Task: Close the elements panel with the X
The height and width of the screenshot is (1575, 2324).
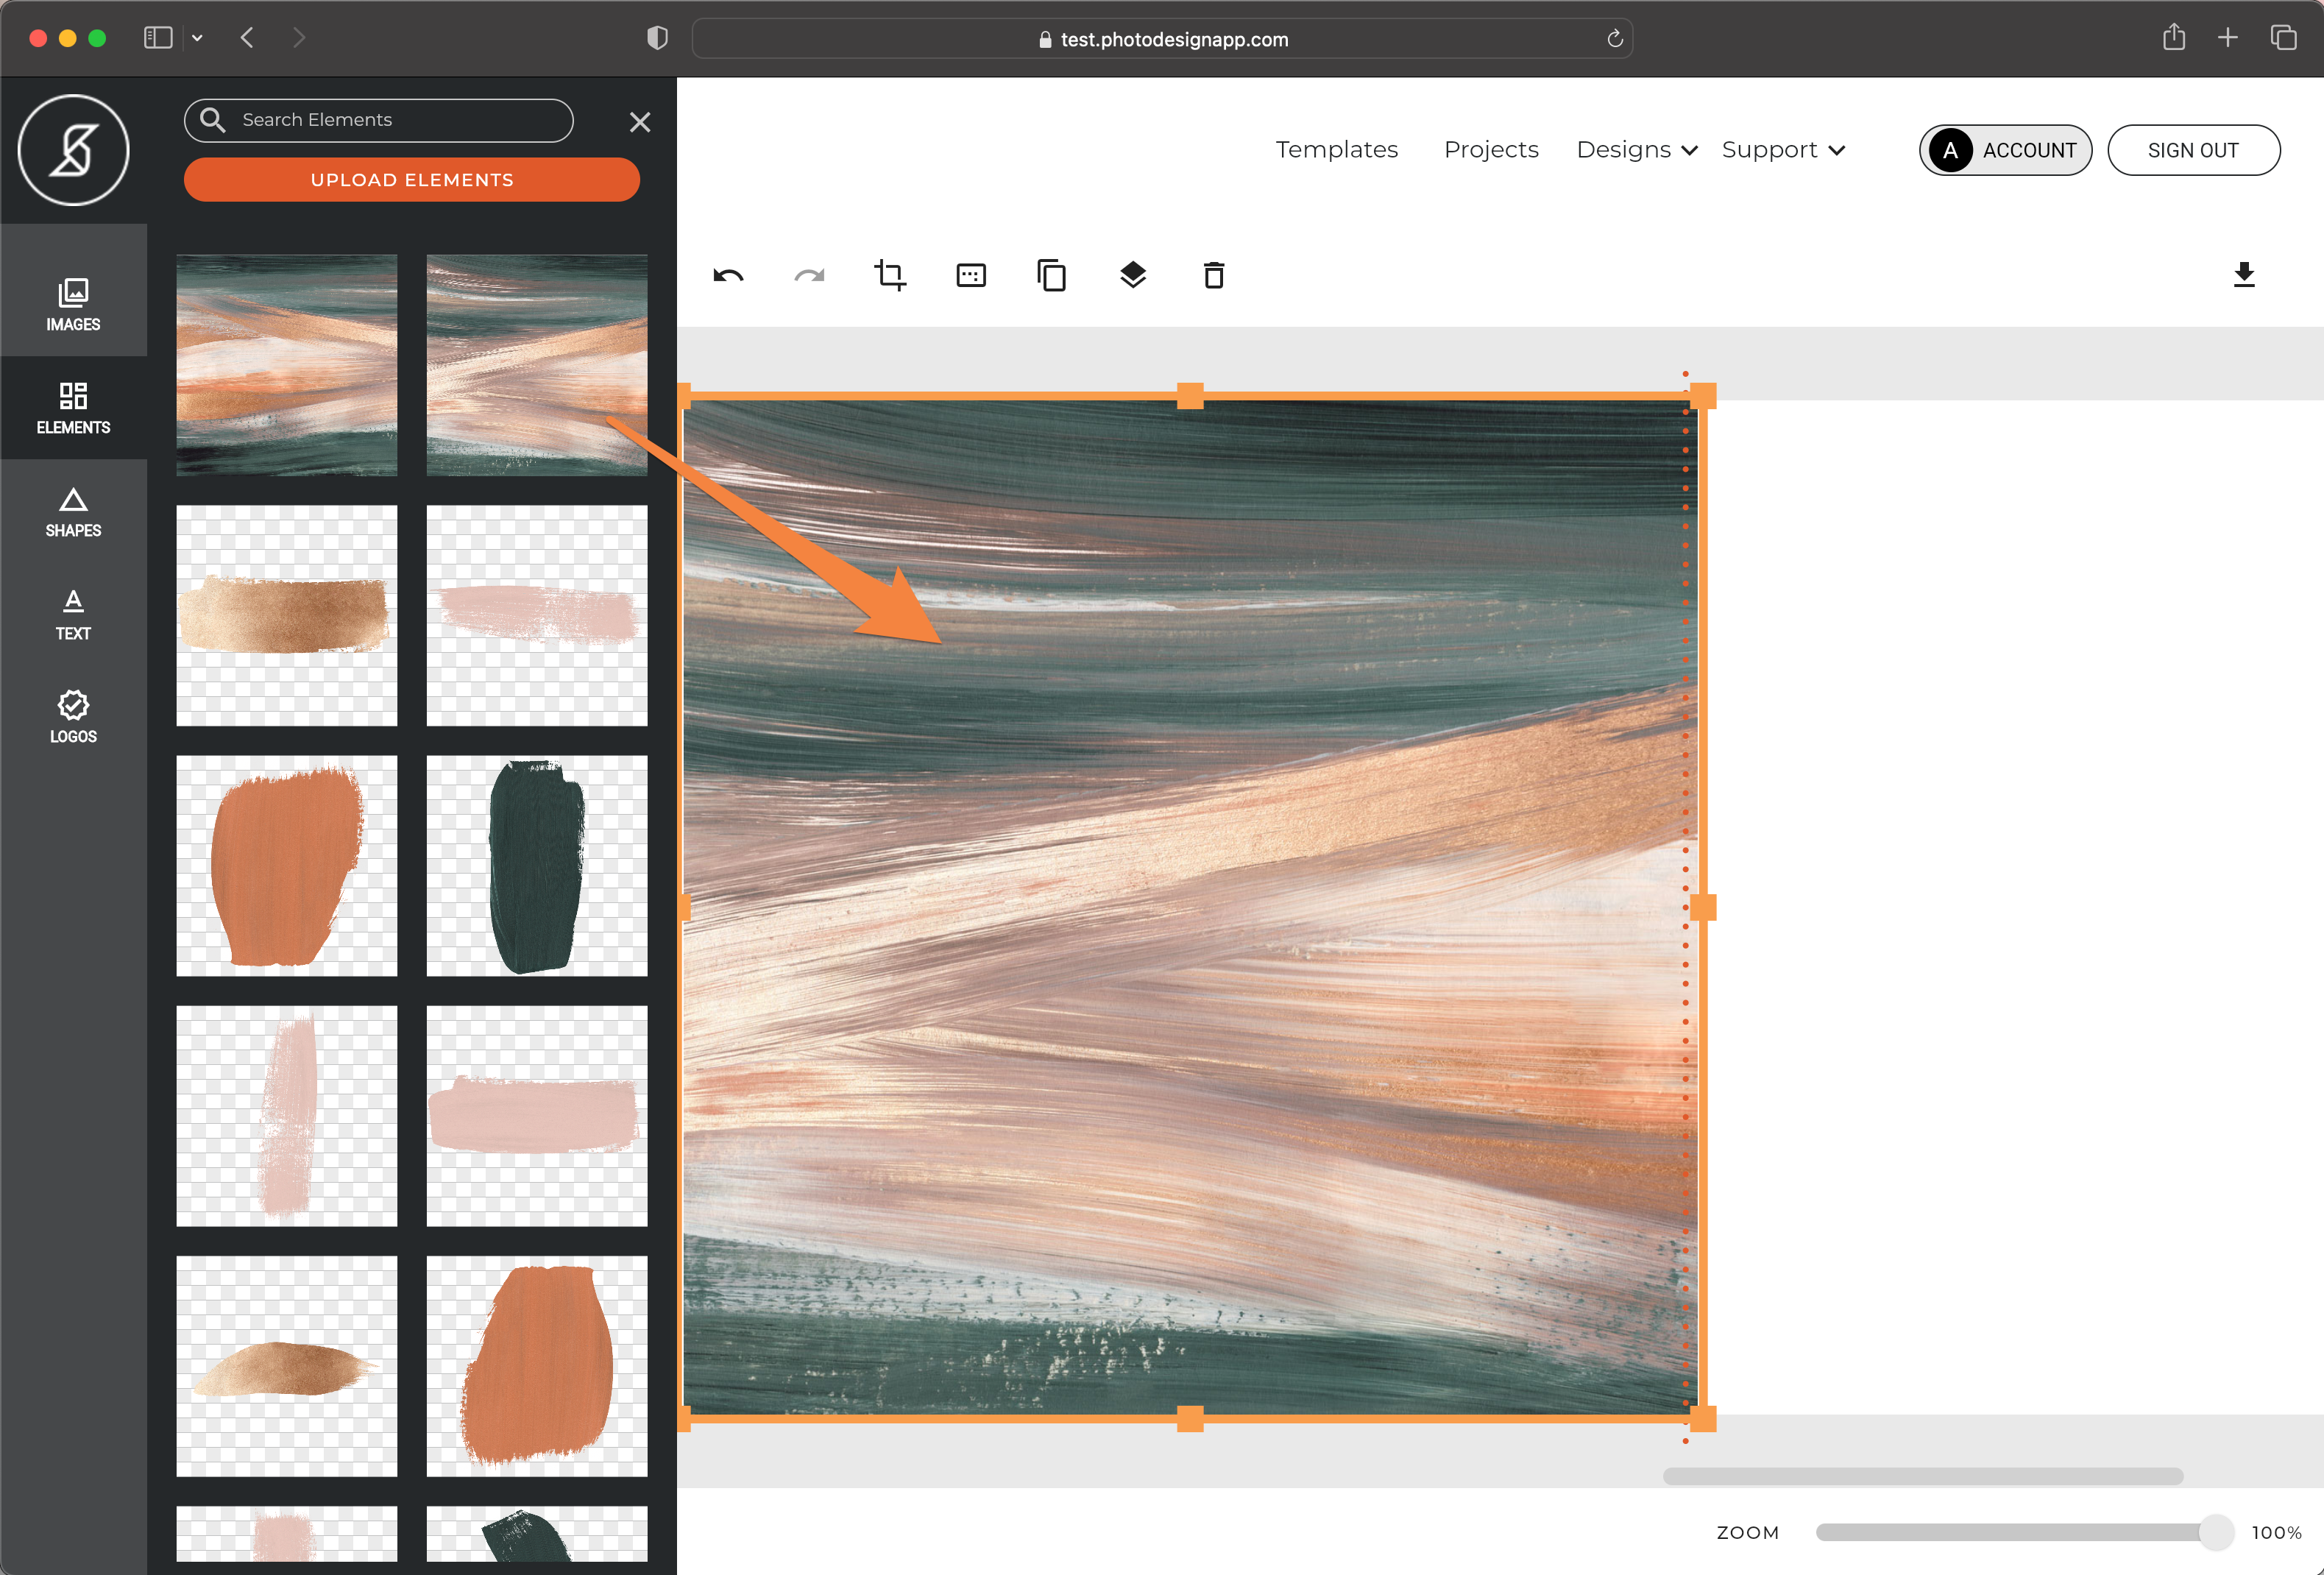Action: 640,122
